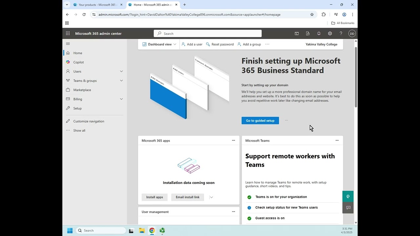The width and height of the screenshot is (420, 236).
Task: Click Email install link button
Action: (x=188, y=197)
